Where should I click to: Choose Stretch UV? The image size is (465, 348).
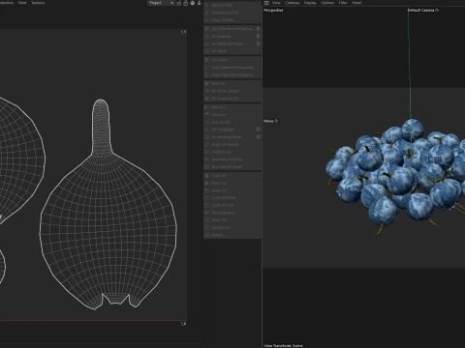(x=232, y=152)
